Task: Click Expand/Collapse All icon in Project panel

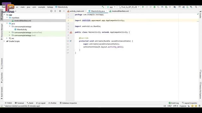Action: (55, 11)
